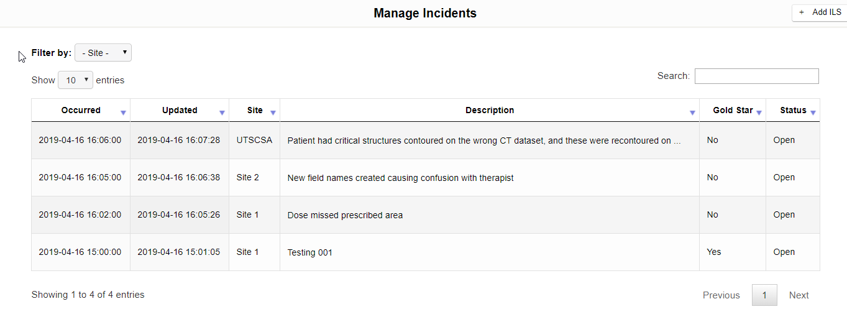Open the Site filter dropdown

(103, 53)
